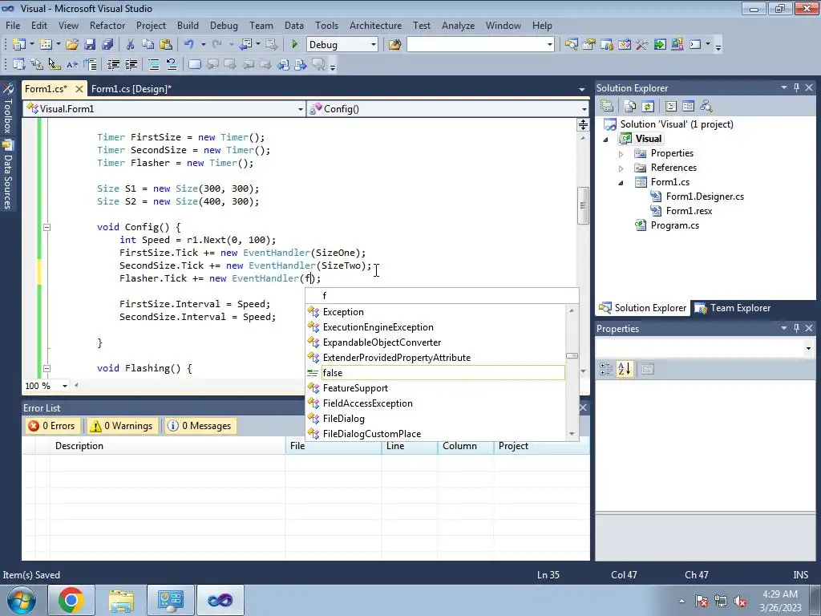Toggle the 0 Errors filter

pos(52,426)
